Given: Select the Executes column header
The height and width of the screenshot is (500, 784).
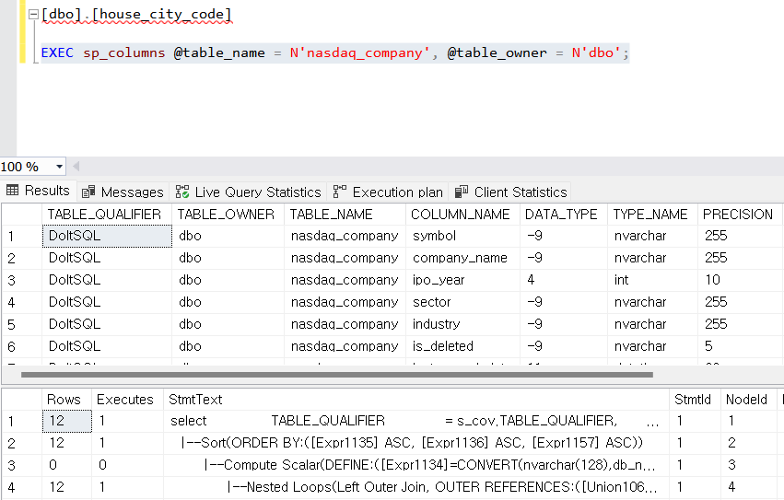Looking at the screenshot, I should (x=127, y=400).
